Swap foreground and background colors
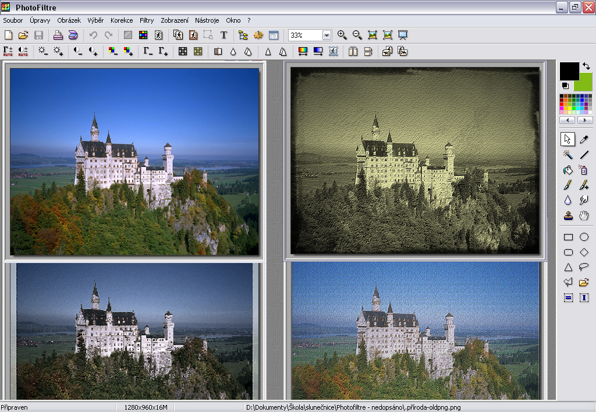Image resolution: width=596 pixels, height=412 pixels. coord(586,66)
